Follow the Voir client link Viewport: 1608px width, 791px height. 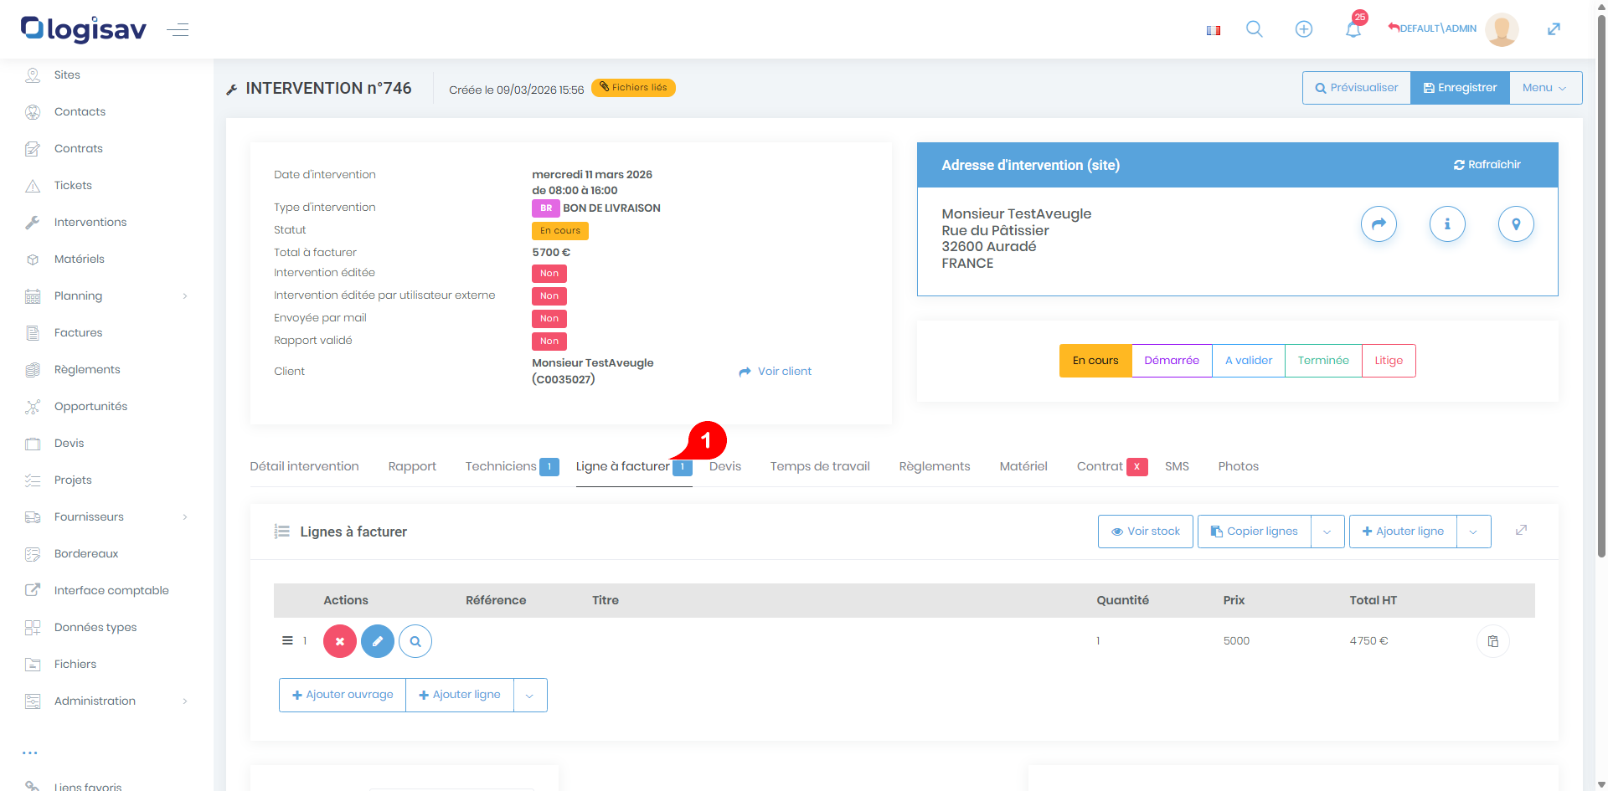pyautogui.click(x=776, y=372)
